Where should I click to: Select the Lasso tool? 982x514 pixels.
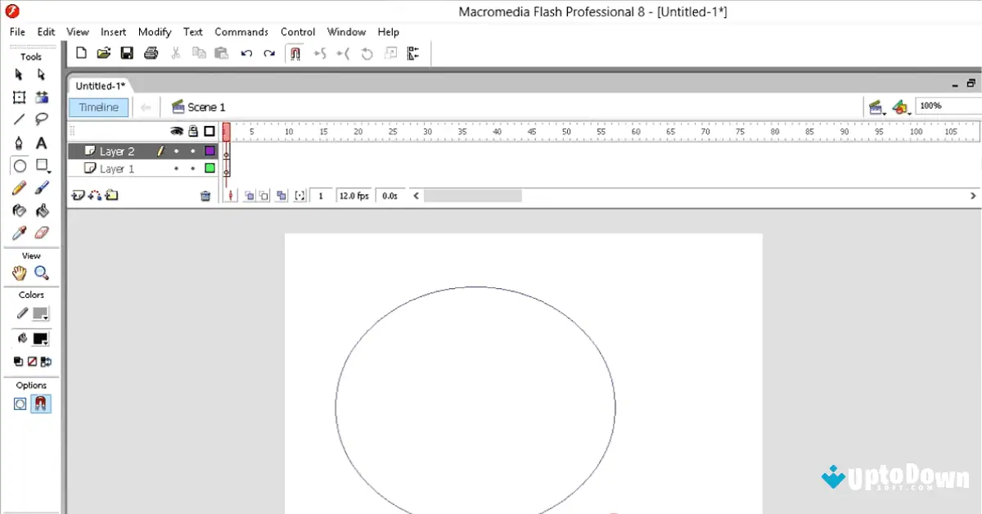pos(42,119)
